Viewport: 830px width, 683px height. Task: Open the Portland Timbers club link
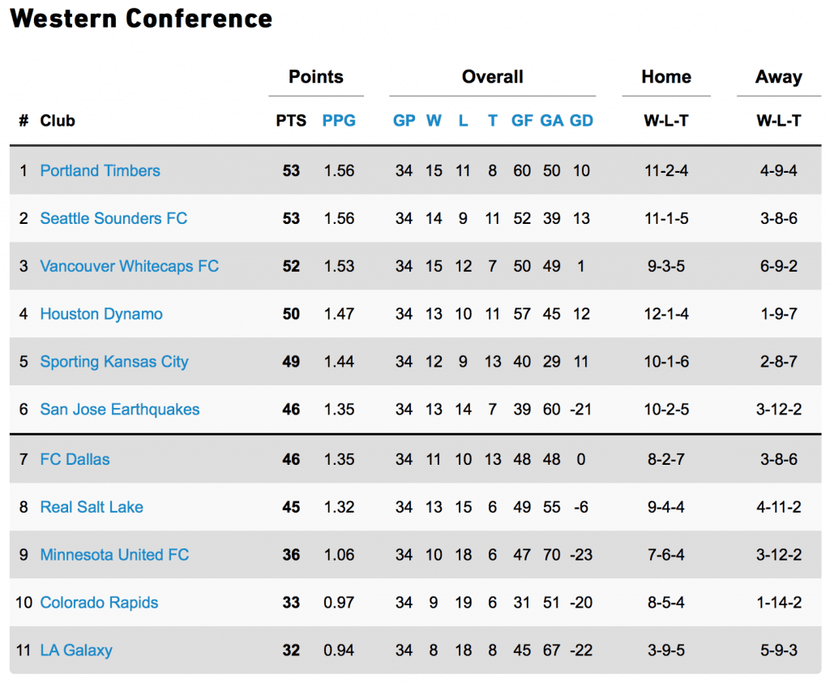pyautogui.click(x=100, y=170)
